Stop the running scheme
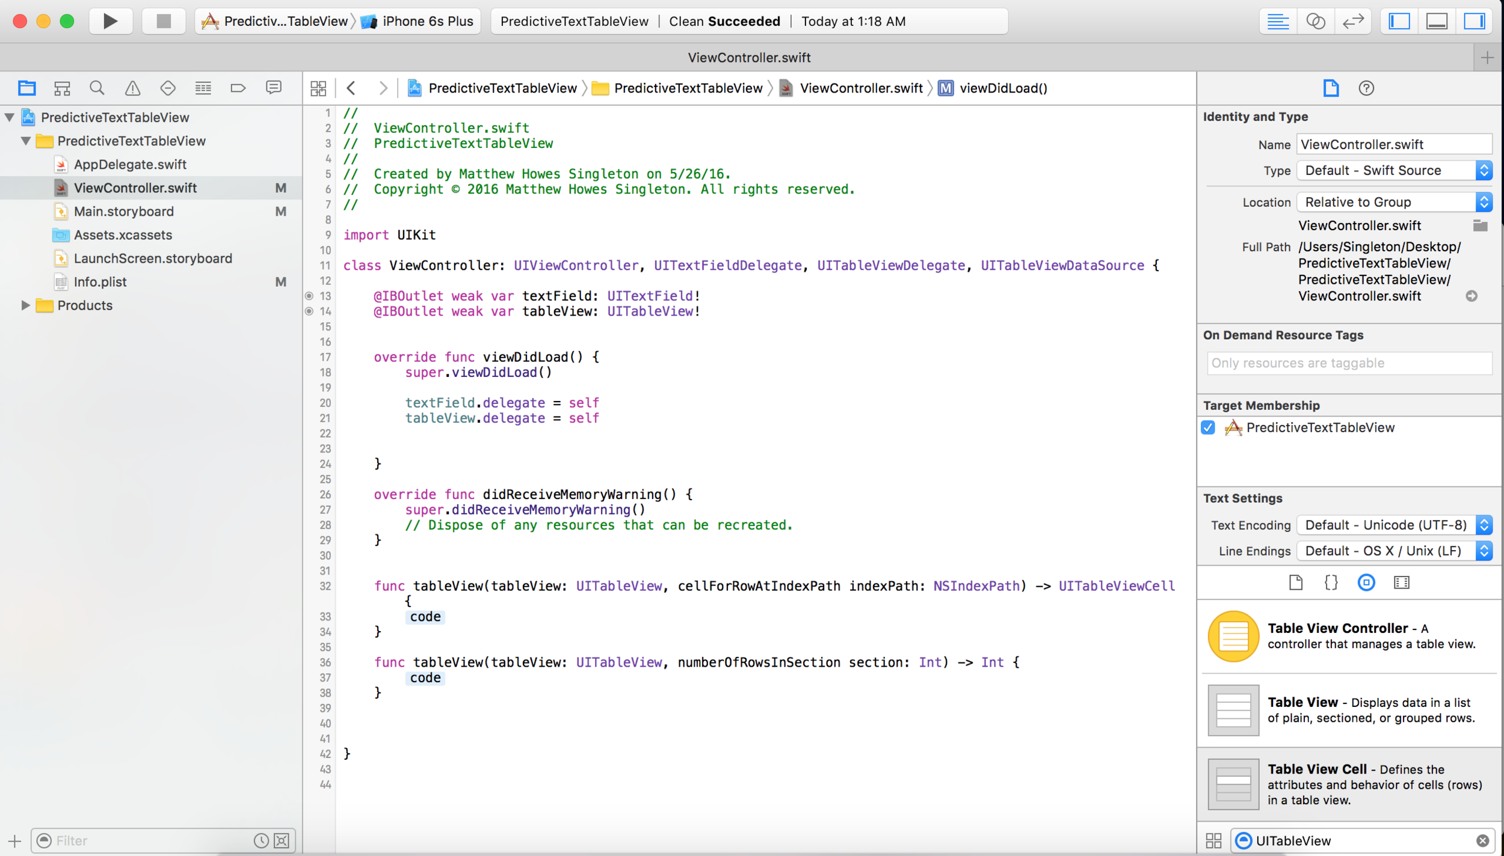Image resolution: width=1504 pixels, height=856 pixels. pyautogui.click(x=164, y=21)
